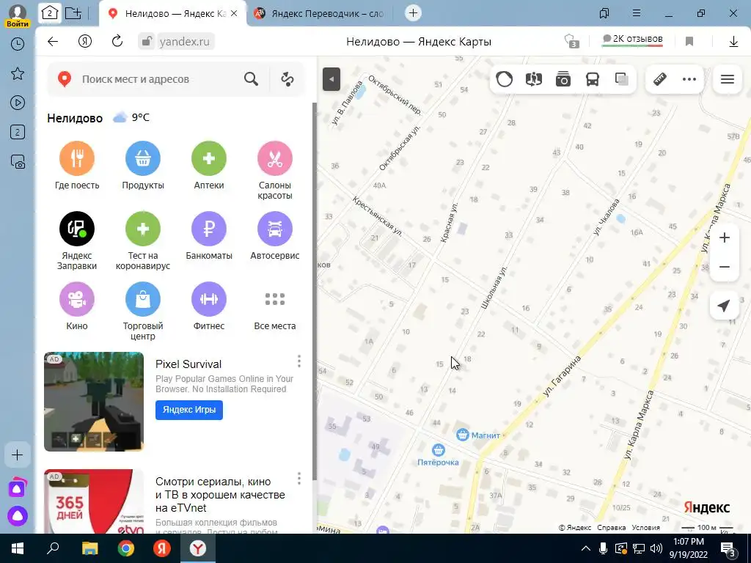The width and height of the screenshot is (751, 563).
Task: Select the 'Магнит' store on map
Action: click(478, 435)
